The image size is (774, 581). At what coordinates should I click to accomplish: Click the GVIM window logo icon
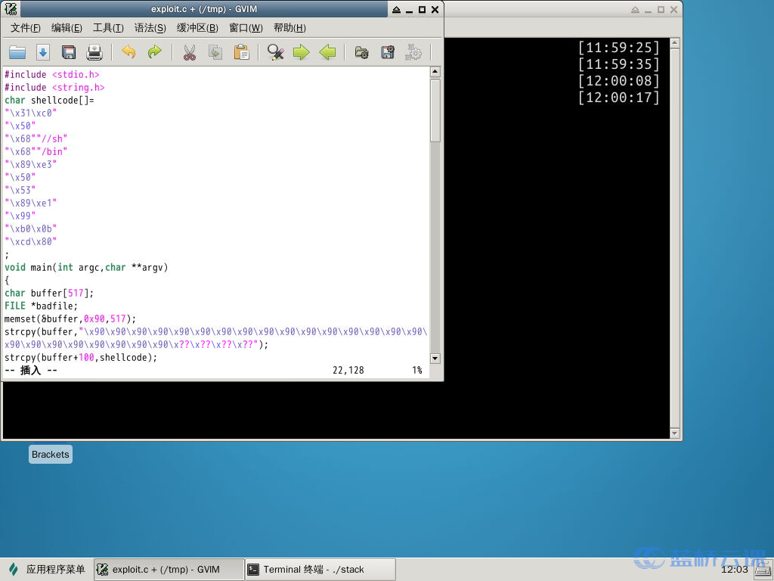(x=11, y=9)
